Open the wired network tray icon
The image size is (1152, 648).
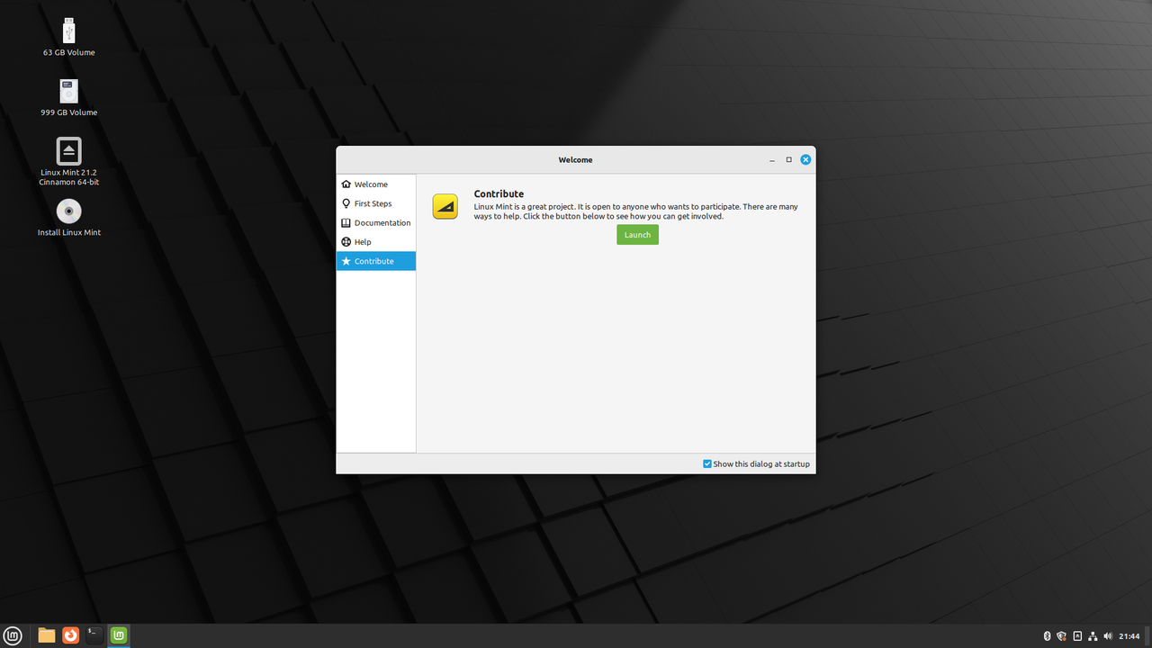[x=1093, y=636]
